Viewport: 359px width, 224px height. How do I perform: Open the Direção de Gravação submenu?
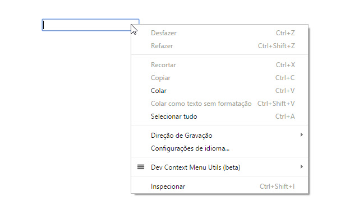tap(219, 136)
